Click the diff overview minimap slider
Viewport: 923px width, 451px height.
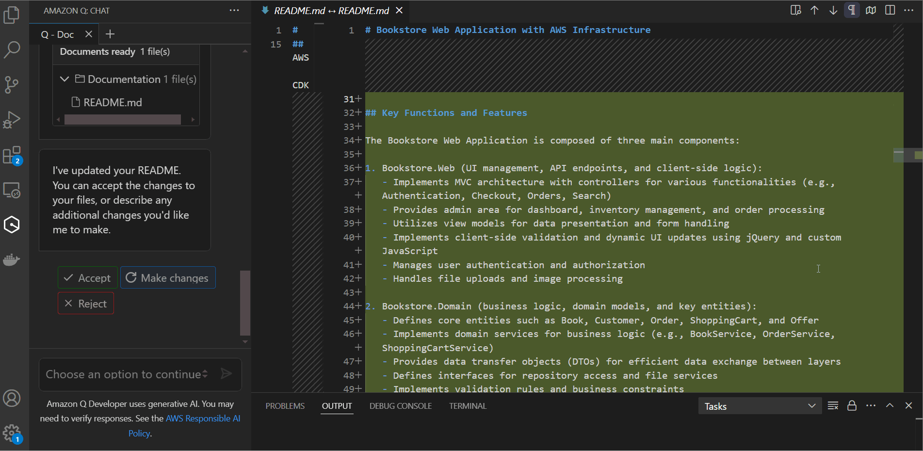(907, 155)
